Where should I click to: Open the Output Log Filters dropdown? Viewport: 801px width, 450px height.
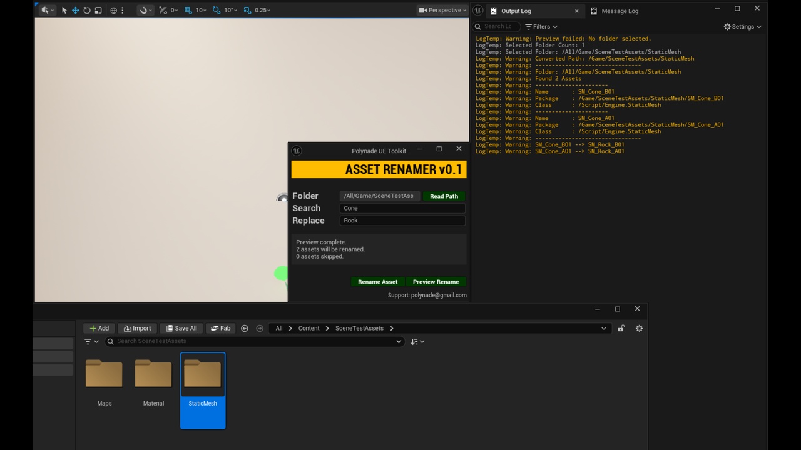[541, 26]
